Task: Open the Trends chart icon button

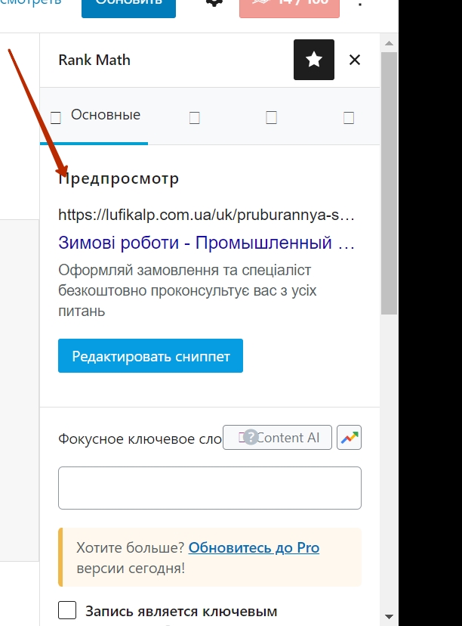Action: point(349,438)
